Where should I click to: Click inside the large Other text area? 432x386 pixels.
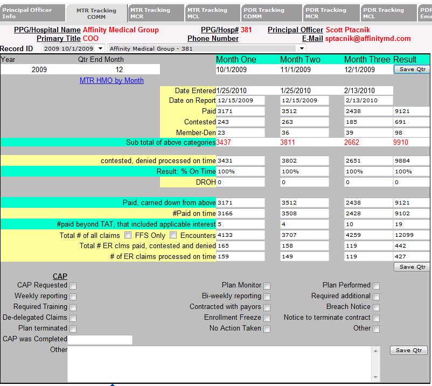tap(220, 364)
